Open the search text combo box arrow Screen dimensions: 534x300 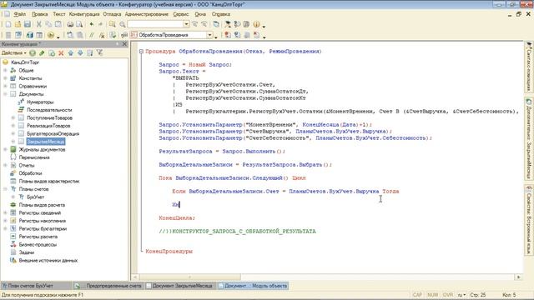(186, 24)
